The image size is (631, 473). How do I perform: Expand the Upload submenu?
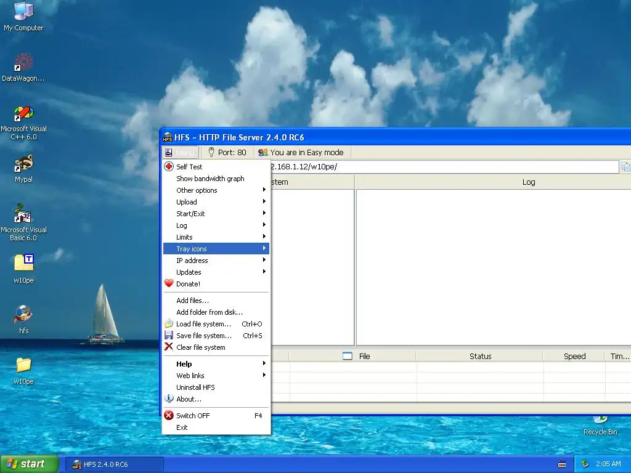[x=216, y=201]
